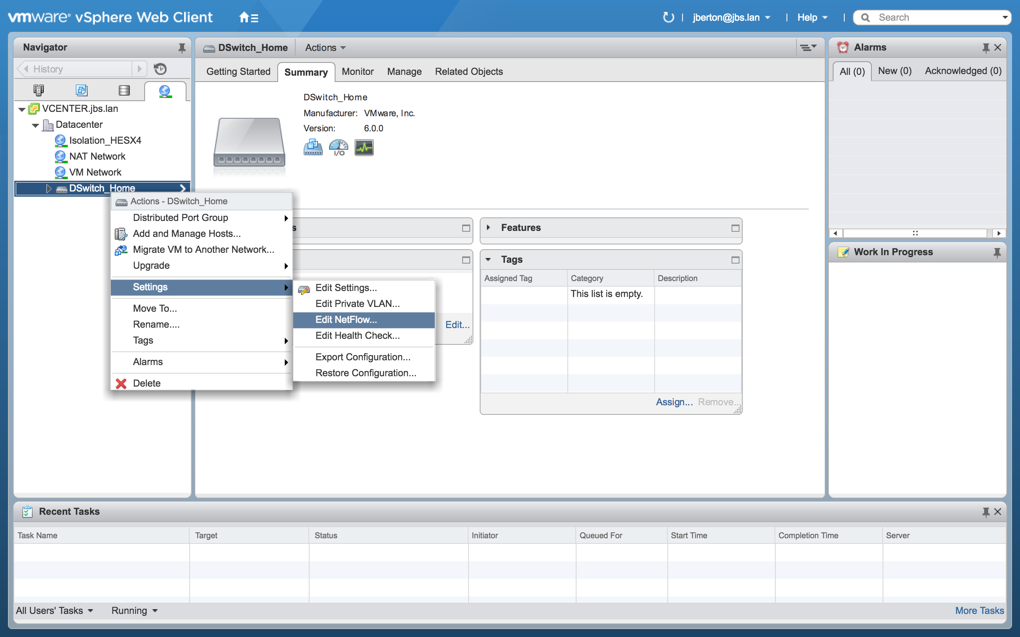Collapse the Tags portlet
Image resolution: width=1020 pixels, height=637 pixels.
tap(488, 260)
